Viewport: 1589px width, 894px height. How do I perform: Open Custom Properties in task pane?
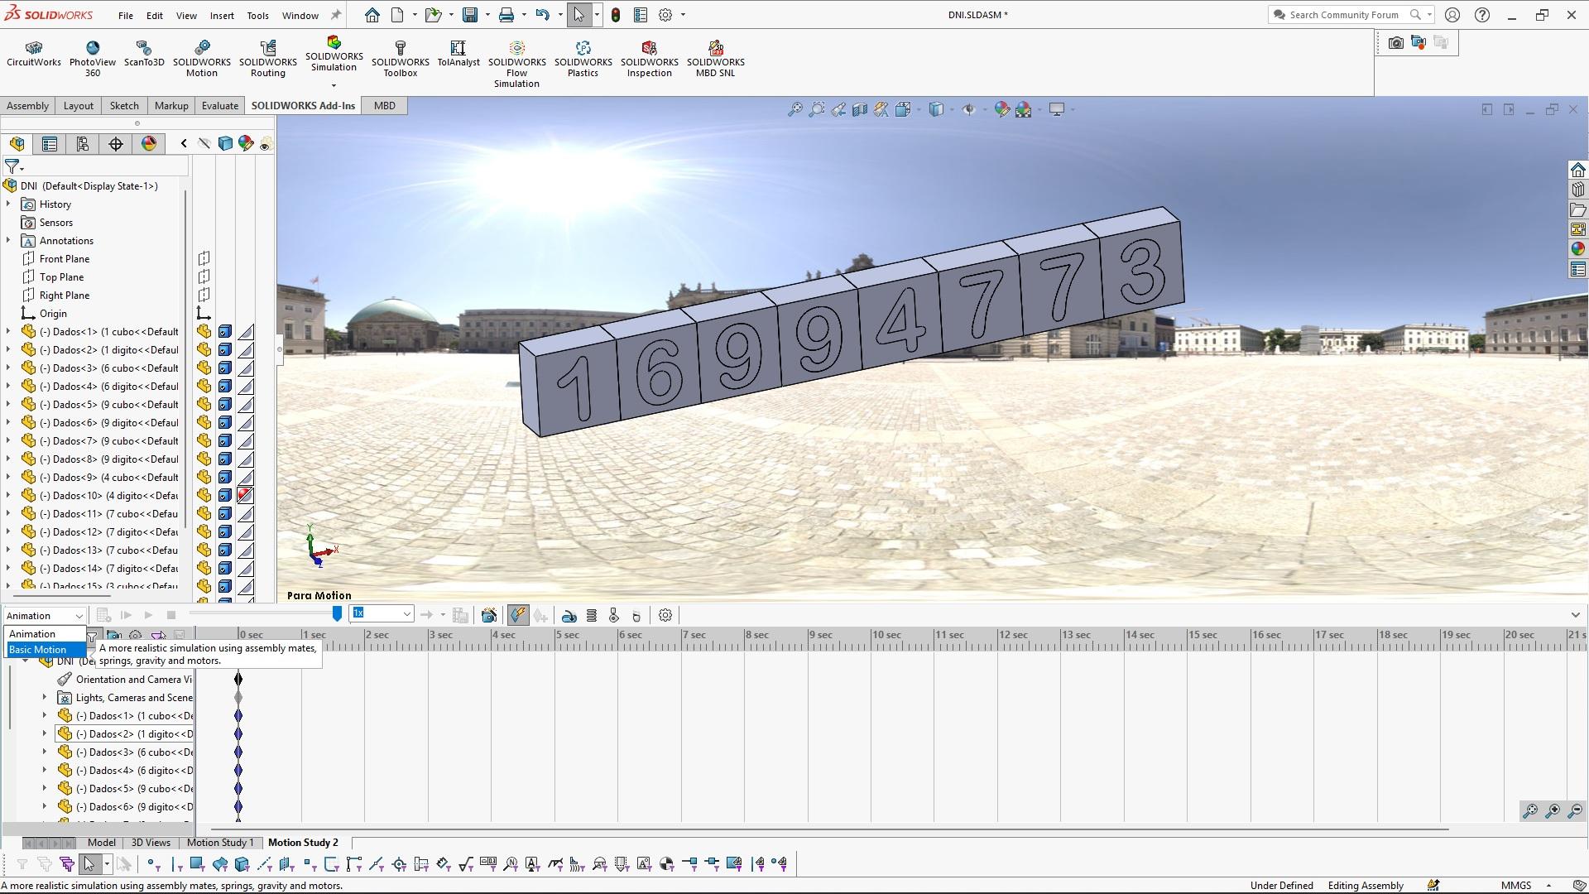click(x=1578, y=269)
